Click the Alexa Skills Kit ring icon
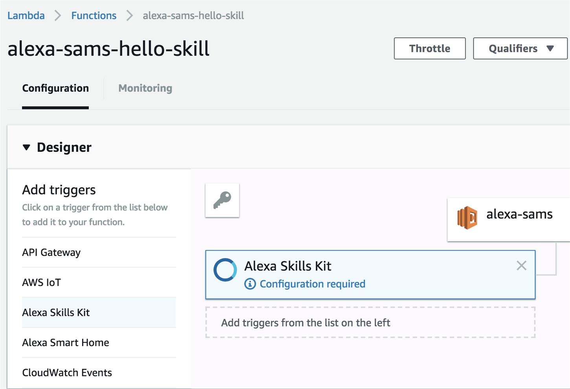The image size is (570, 389). 225,270
